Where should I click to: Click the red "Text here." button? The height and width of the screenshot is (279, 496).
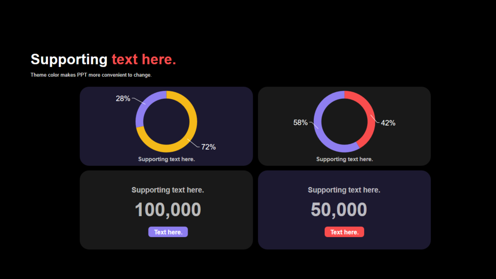pyautogui.click(x=344, y=232)
